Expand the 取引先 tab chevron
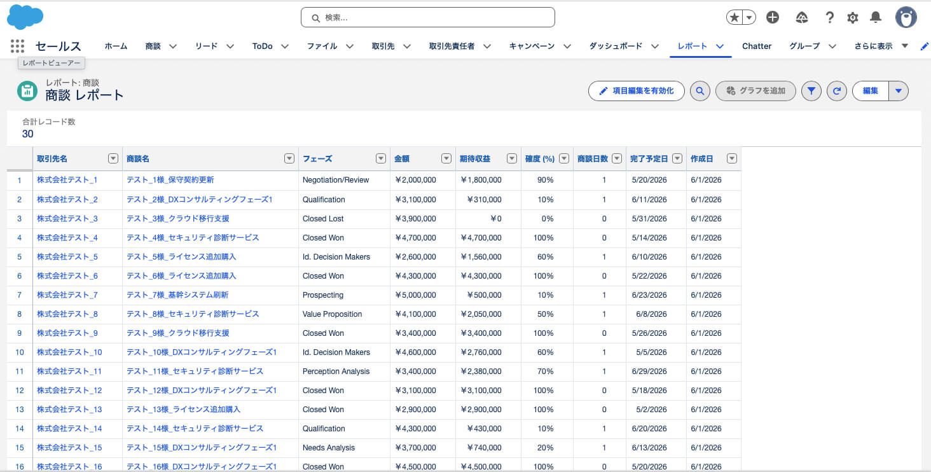Image resolution: width=931 pixels, height=472 pixels. click(407, 46)
